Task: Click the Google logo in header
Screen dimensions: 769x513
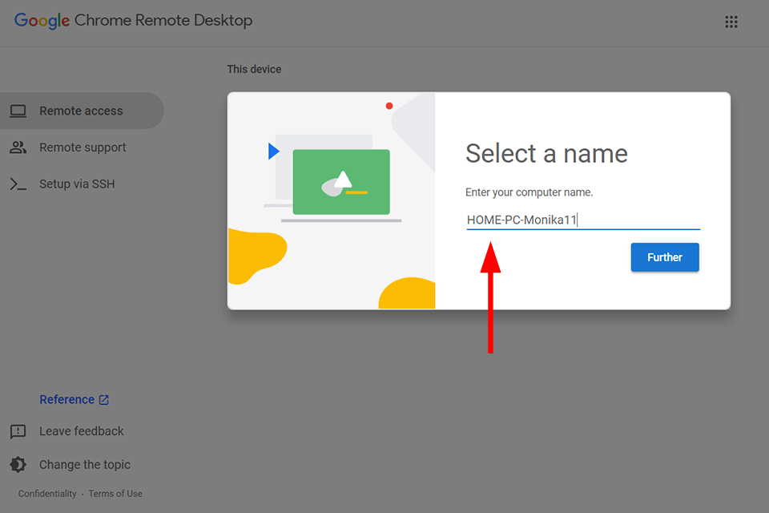Action: pos(42,21)
